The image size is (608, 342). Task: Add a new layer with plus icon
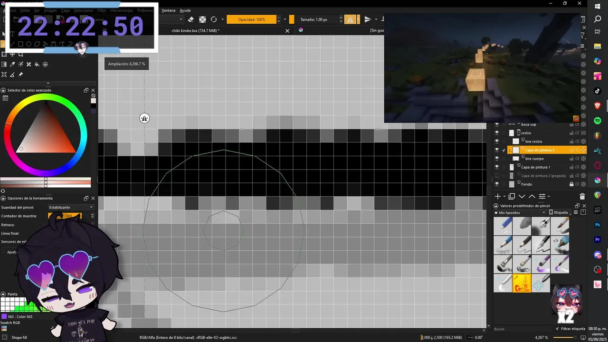coord(498,196)
